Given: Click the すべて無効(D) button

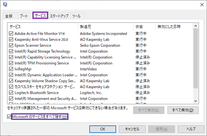Looking at the screenshot, I should click(x=183, y=110).
